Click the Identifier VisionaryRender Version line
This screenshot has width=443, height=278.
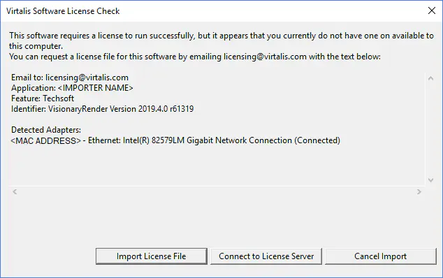(102, 109)
